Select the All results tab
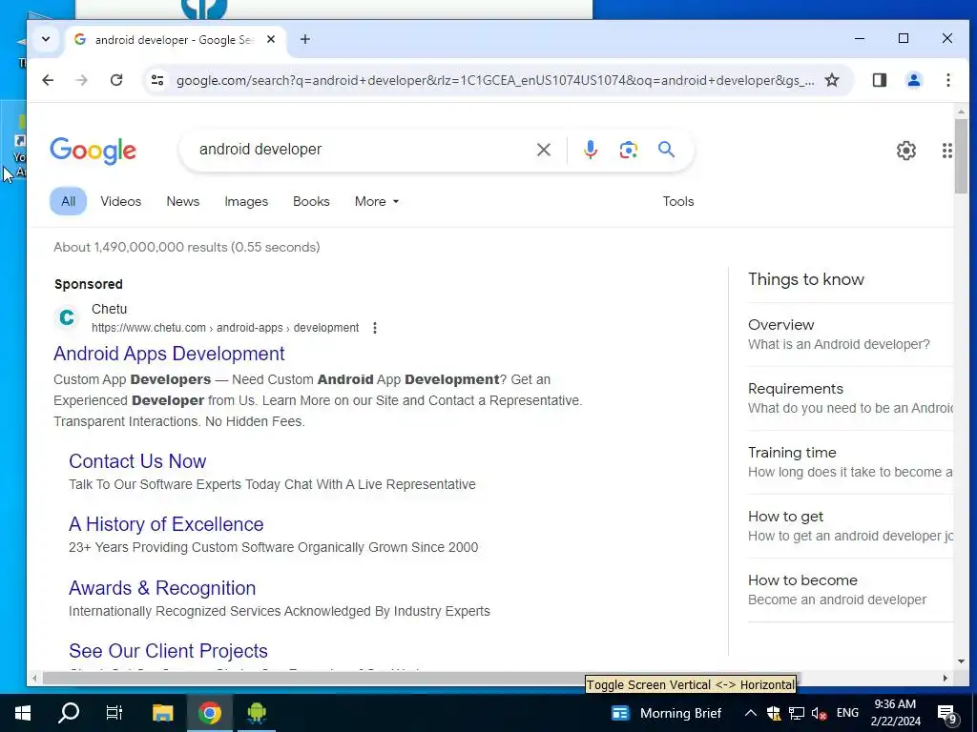The image size is (977, 732). tap(68, 202)
